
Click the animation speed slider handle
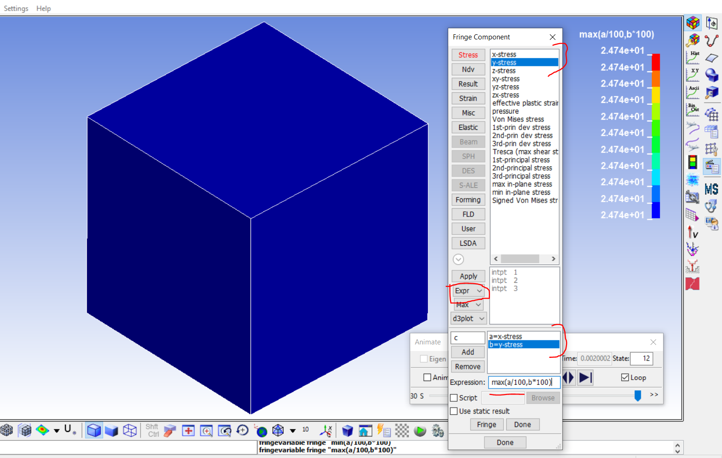[638, 395]
